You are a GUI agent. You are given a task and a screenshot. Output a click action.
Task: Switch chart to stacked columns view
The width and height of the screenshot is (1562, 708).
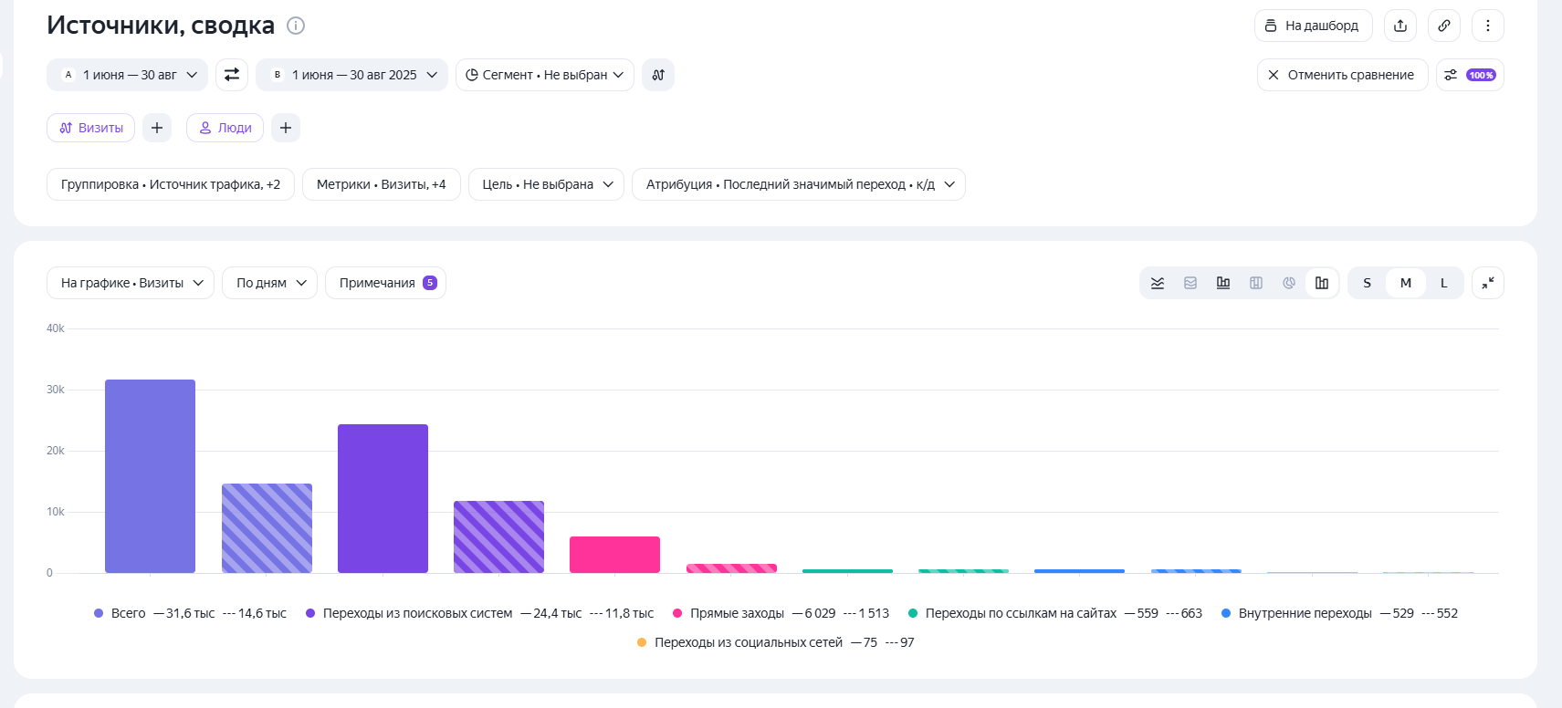1256,283
